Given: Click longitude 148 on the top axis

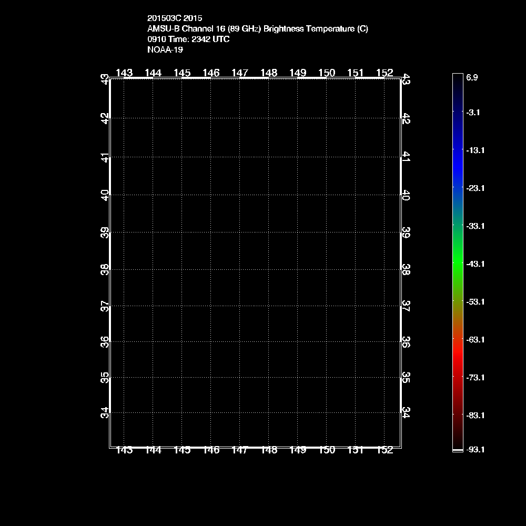Looking at the screenshot, I should coord(269,73).
